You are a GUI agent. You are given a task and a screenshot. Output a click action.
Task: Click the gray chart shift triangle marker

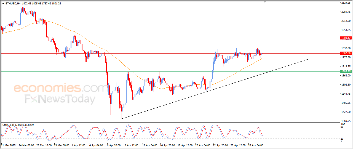click(265, 2)
